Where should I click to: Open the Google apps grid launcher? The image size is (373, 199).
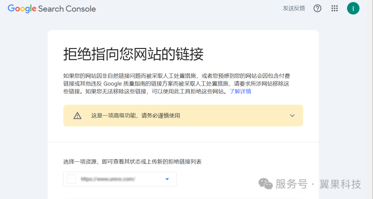coord(334,9)
